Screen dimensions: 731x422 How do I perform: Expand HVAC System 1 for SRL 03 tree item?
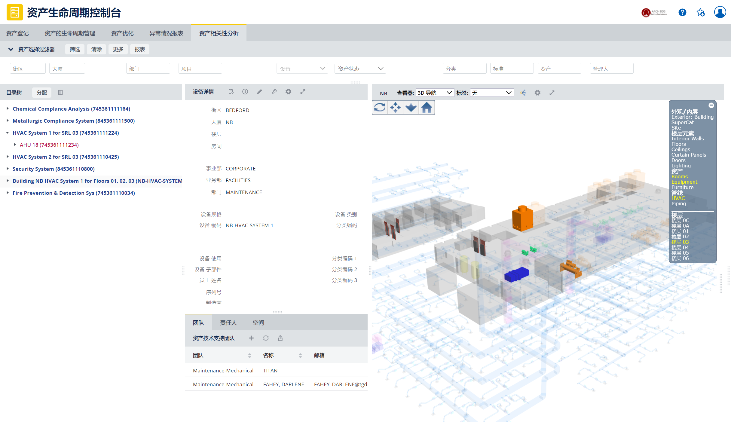pyautogui.click(x=8, y=133)
